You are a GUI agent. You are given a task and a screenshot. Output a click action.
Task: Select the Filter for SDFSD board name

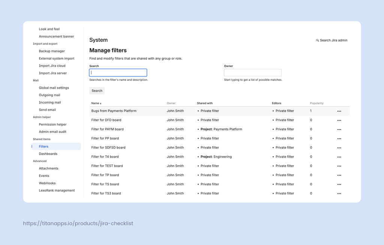point(108,148)
